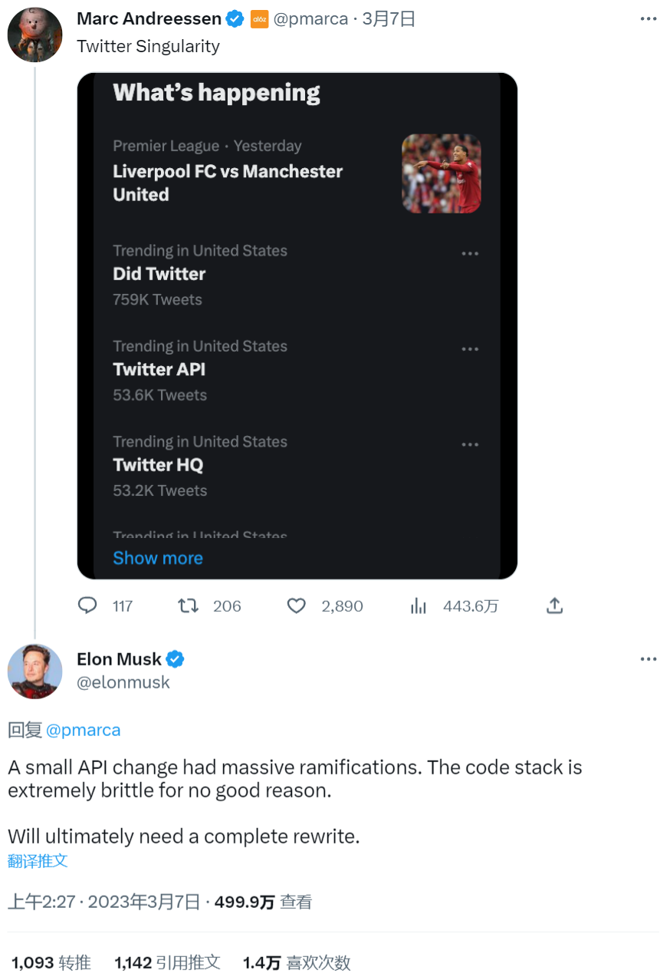Click 翻译推文 to translate the tweet
This screenshot has height=977, width=660.
coord(38,860)
